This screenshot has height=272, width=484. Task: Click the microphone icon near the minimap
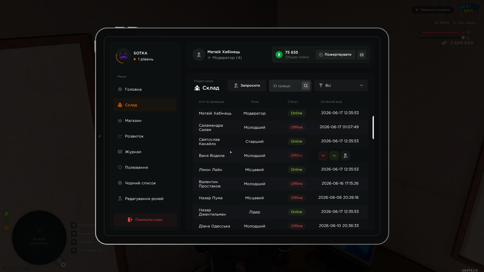point(59,260)
